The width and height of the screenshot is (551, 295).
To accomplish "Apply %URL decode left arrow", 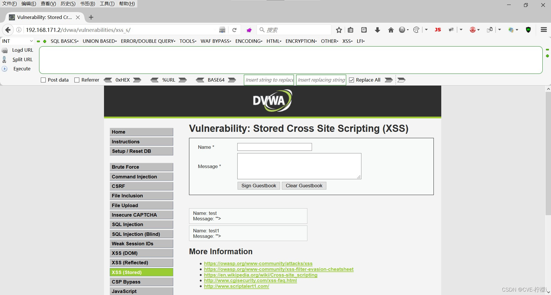I will 155,80.
